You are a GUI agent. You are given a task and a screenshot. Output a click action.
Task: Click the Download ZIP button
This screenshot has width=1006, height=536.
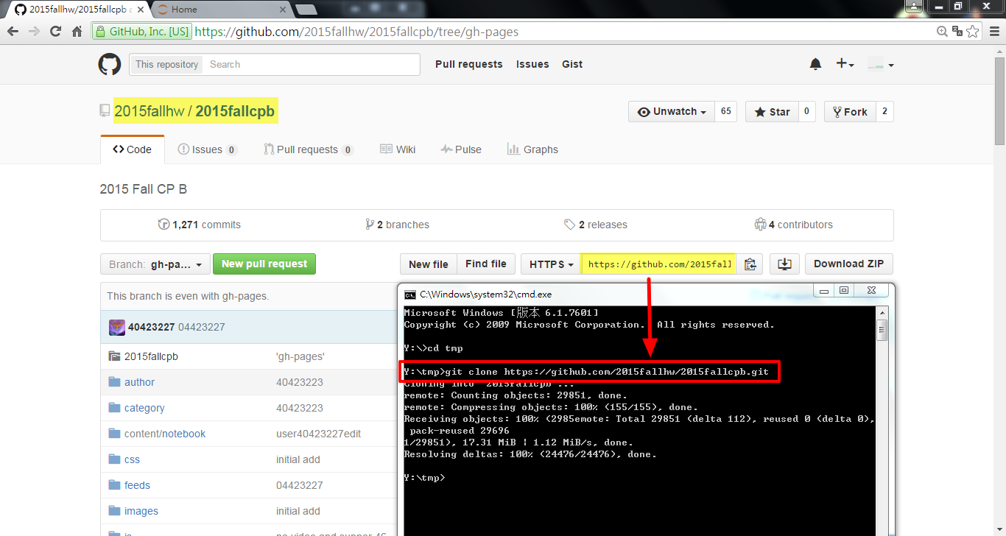coord(849,264)
